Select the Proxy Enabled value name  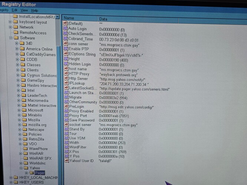point(81,111)
